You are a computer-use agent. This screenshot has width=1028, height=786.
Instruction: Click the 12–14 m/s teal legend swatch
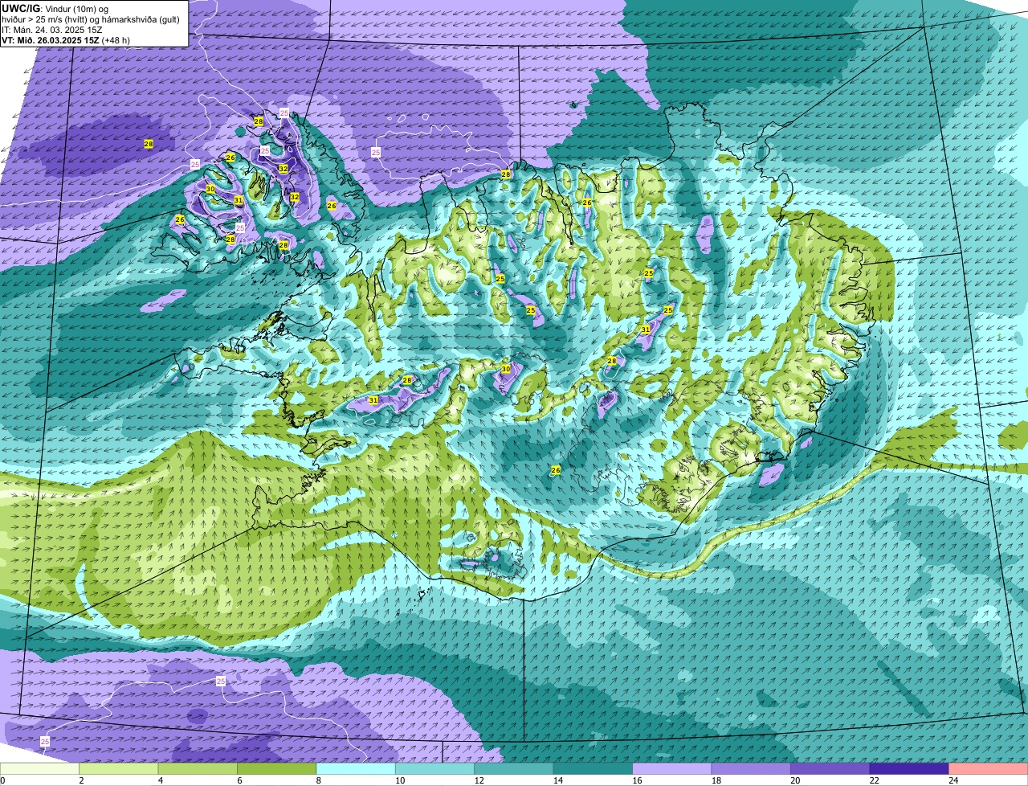pos(514,769)
